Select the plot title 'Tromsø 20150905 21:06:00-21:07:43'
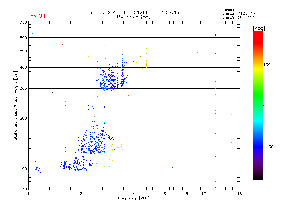Screen dimensions: 282x211 point(134,12)
